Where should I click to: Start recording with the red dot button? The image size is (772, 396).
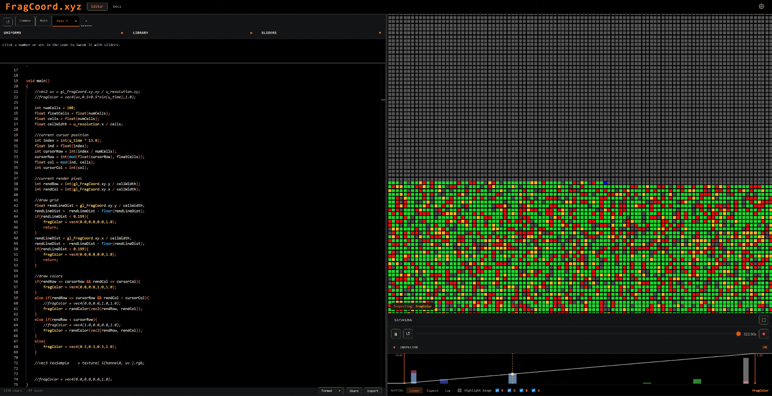point(764,334)
